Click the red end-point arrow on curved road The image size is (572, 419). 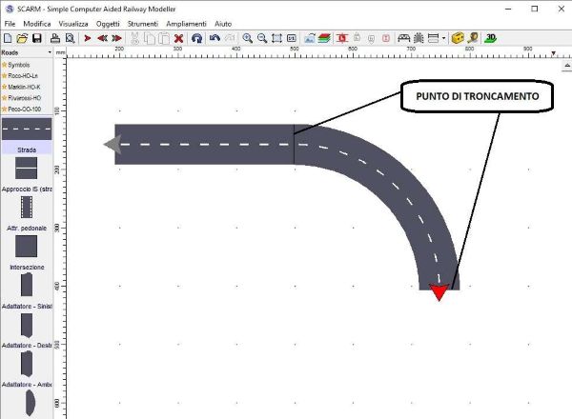(439, 291)
